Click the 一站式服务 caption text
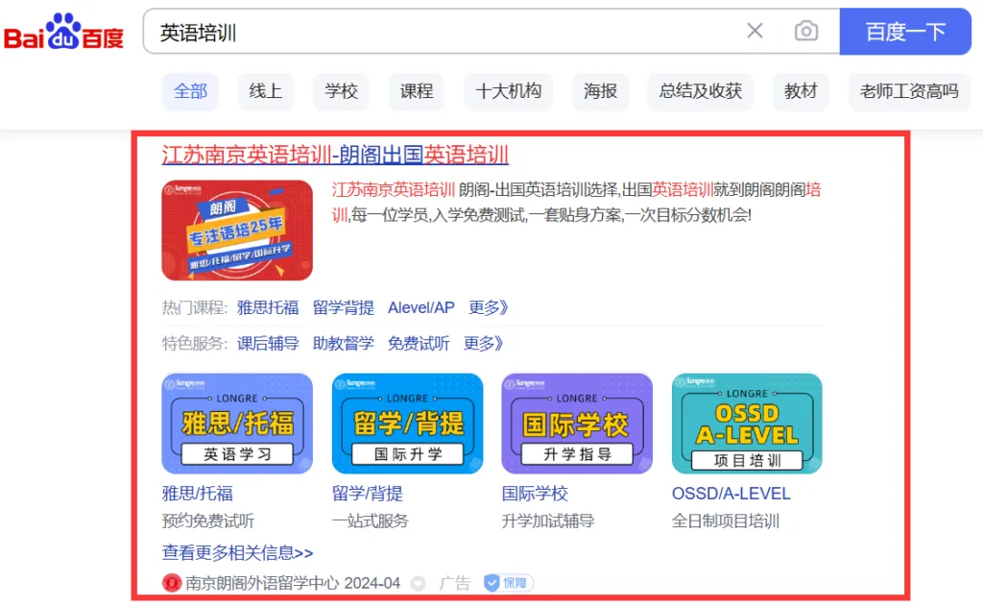 click(371, 521)
